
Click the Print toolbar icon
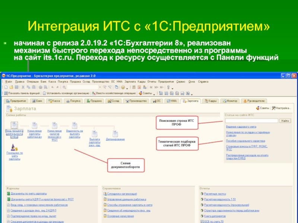click(41, 87)
